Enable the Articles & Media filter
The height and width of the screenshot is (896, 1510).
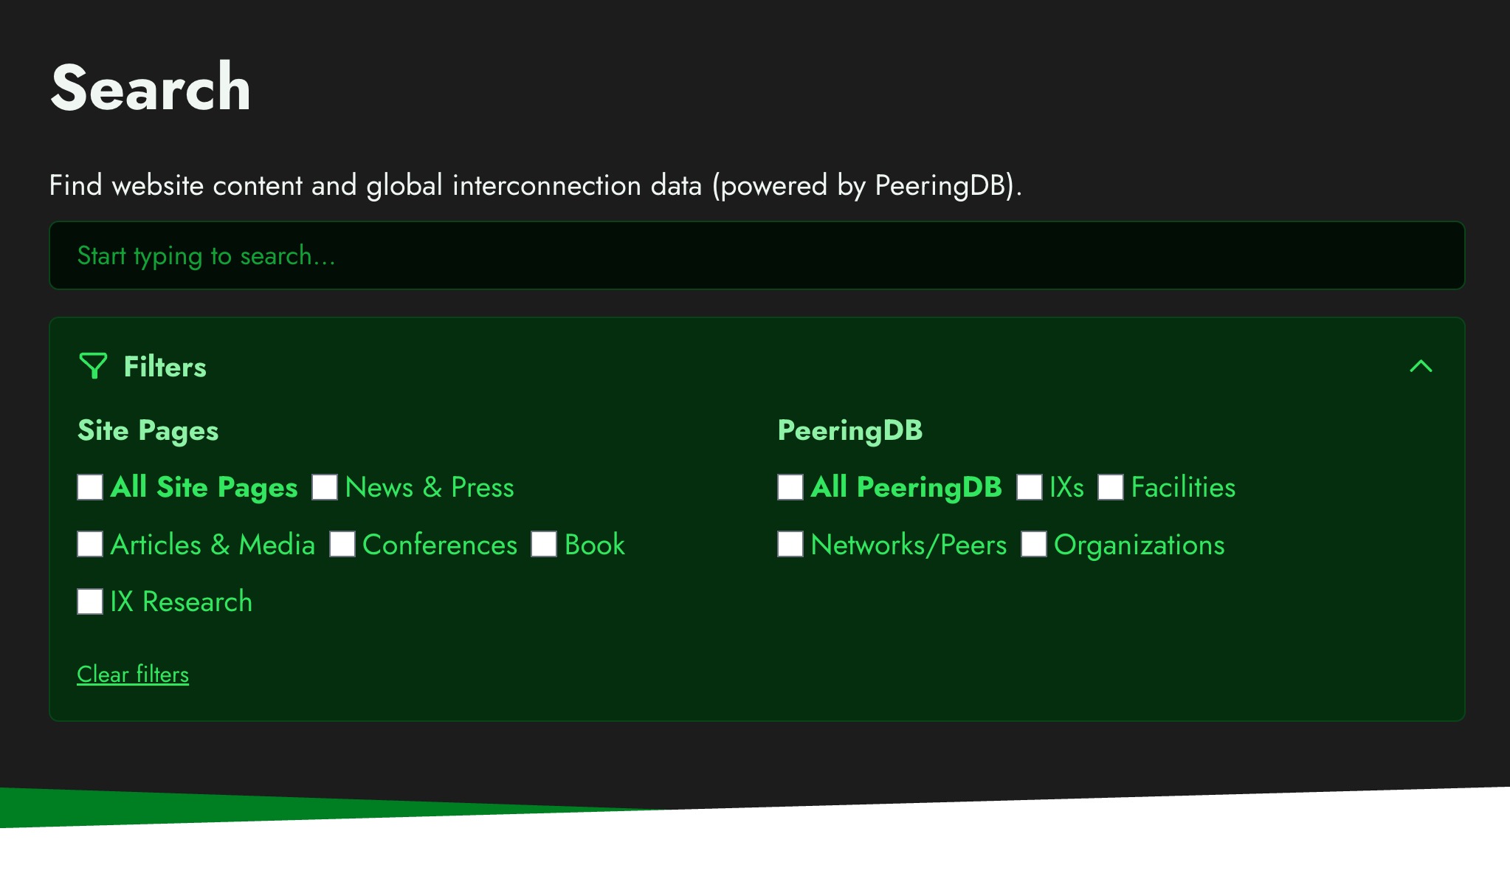[89, 545]
